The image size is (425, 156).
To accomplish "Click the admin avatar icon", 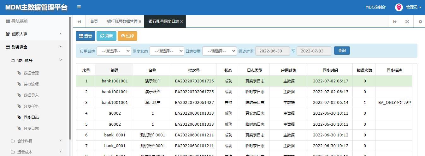I will [399, 7].
